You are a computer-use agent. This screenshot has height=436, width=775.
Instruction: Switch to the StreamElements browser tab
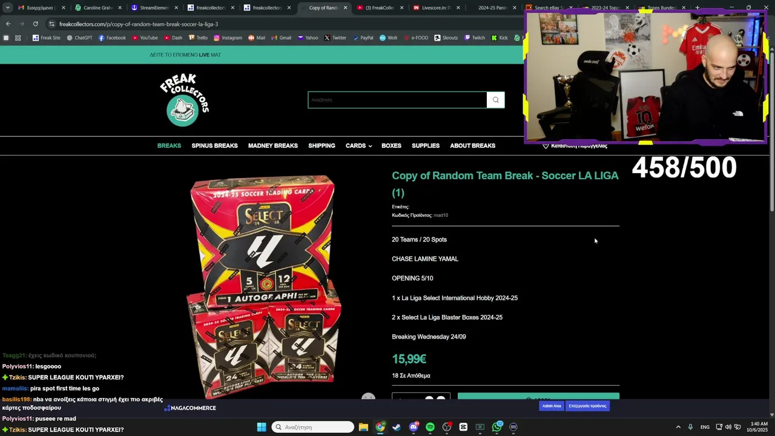[x=154, y=8]
